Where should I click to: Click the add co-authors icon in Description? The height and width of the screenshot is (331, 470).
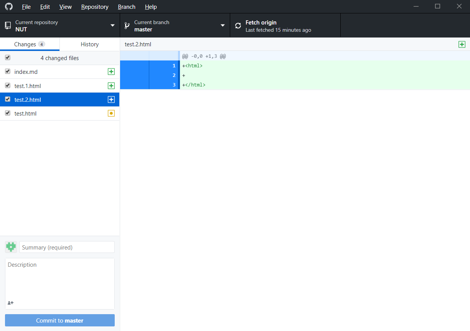(11, 303)
